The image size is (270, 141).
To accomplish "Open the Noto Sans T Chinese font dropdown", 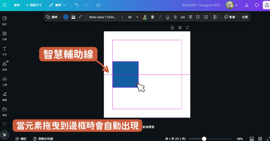I will pyautogui.click(x=103, y=17).
